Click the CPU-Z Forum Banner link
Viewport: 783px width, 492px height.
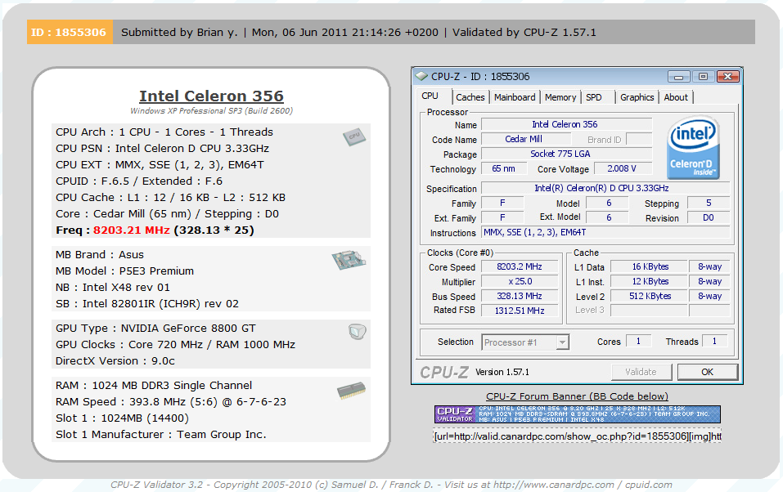click(577, 396)
